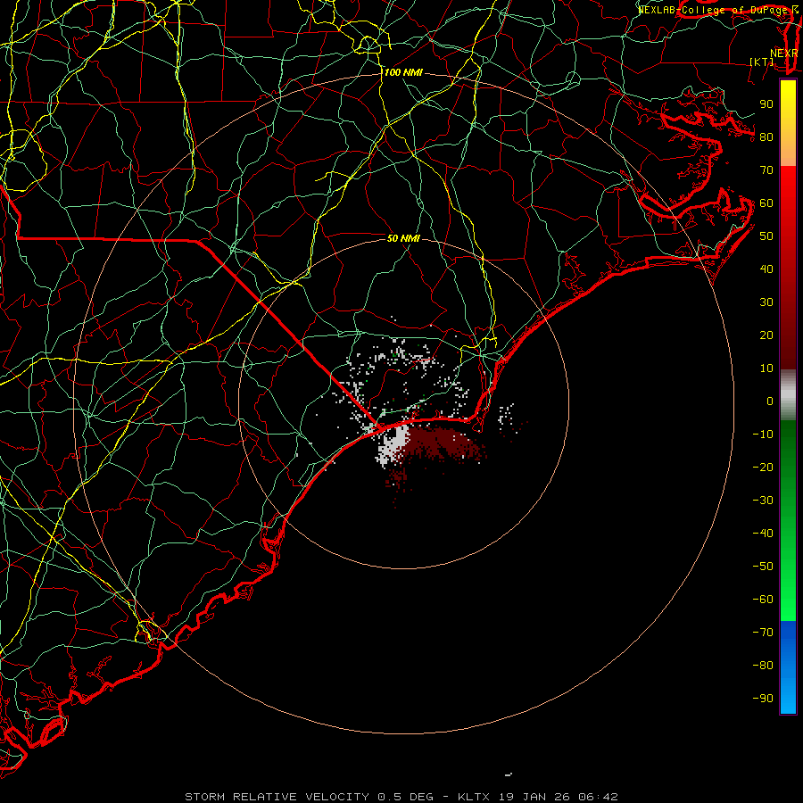Select the -50 value on velocity scale

coord(763,567)
